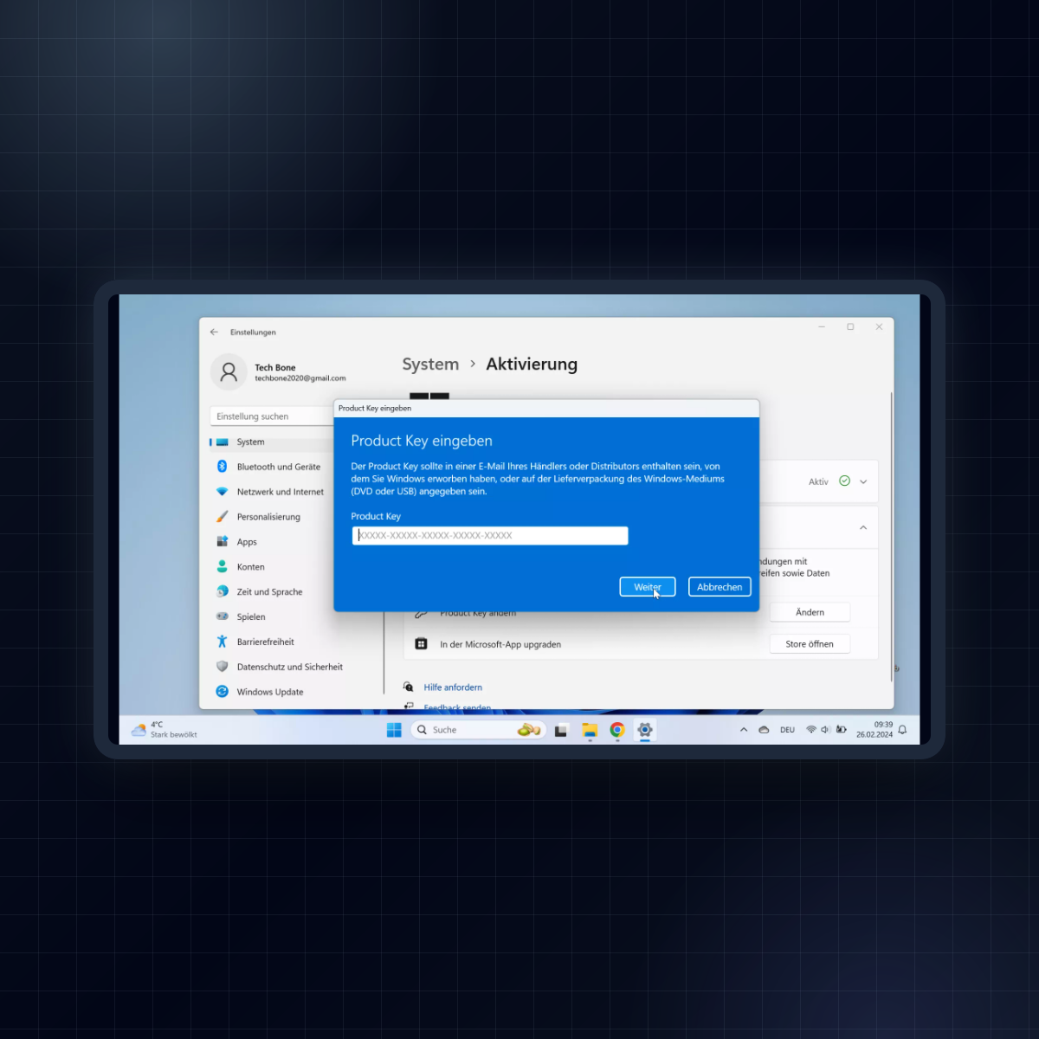This screenshot has width=1039, height=1039.
Task: Open the Windows Update sync icon
Action: (223, 692)
